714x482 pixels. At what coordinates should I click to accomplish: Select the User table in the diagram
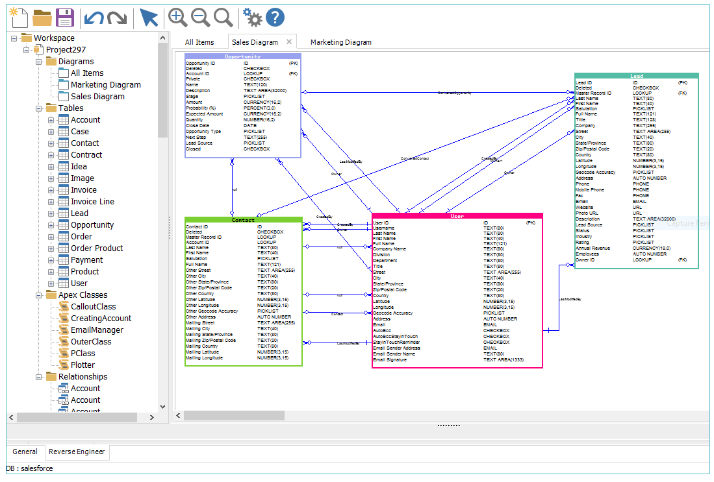(x=457, y=215)
